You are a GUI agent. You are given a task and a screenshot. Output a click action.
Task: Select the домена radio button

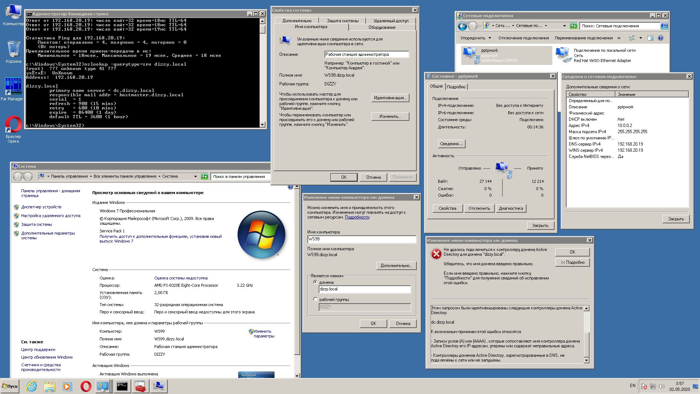point(315,282)
